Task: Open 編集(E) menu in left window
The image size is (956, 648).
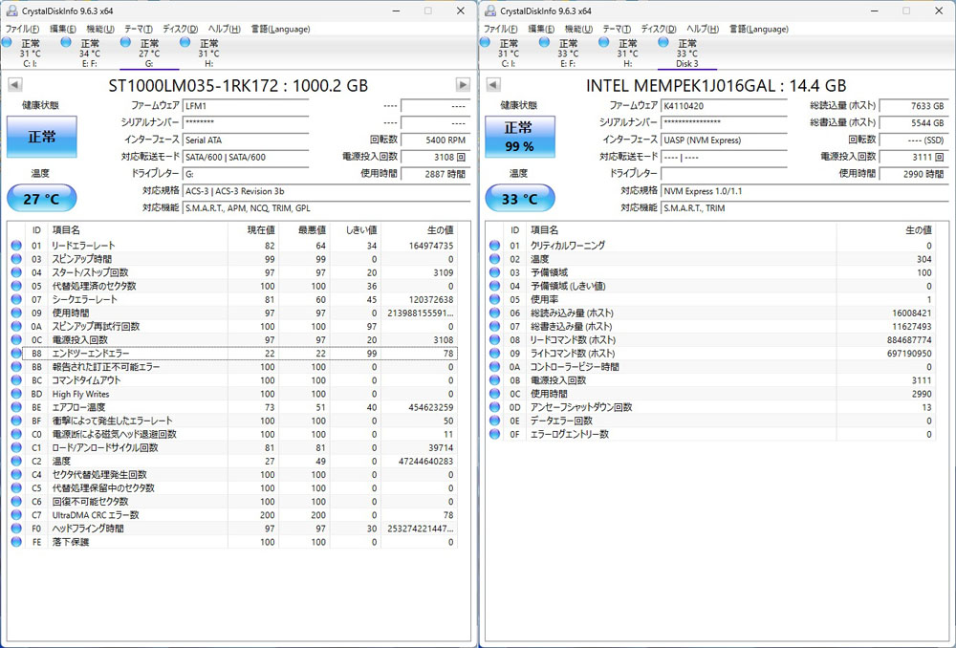Action: [63, 29]
